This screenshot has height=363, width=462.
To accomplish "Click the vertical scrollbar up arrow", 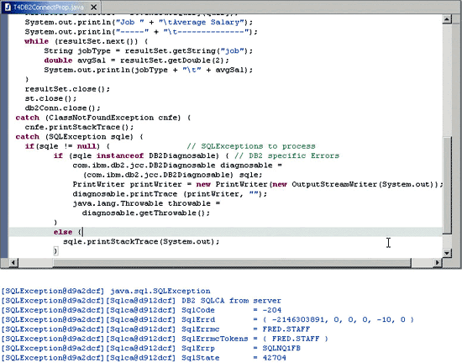I will point(447,19).
